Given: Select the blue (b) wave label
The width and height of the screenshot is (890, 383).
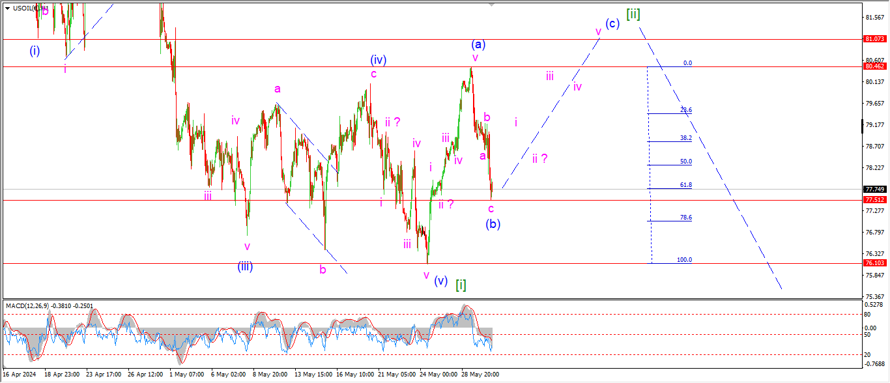Looking at the screenshot, I should click(x=493, y=224).
